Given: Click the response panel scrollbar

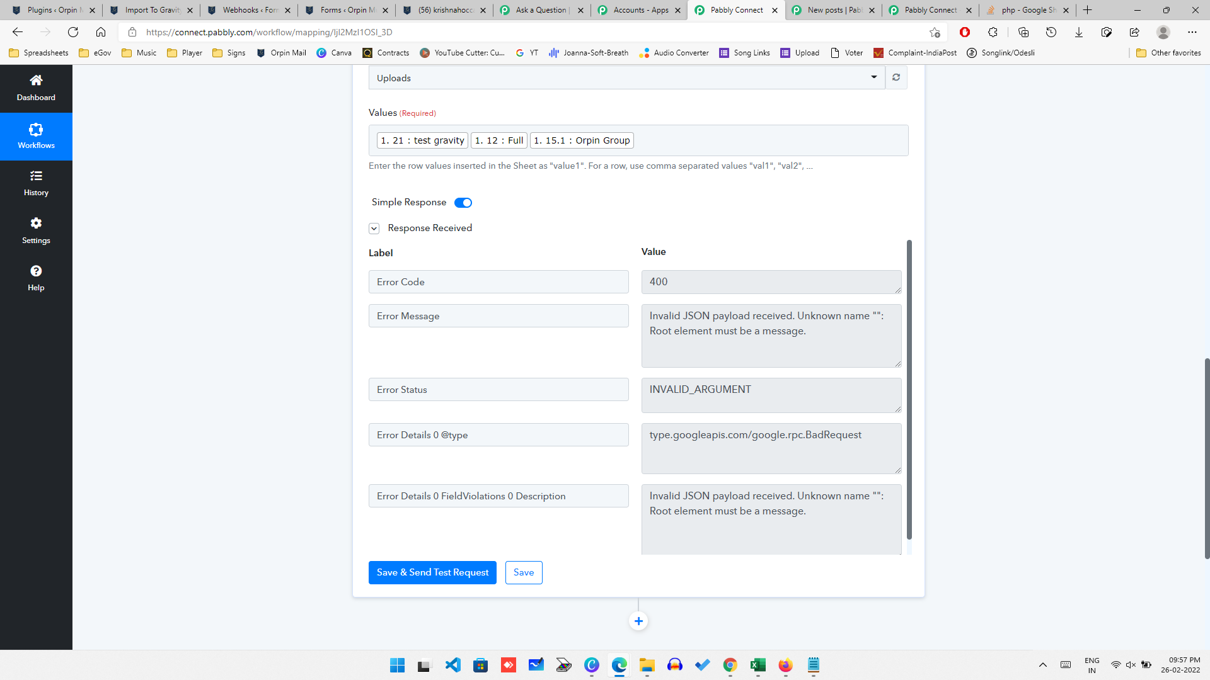Looking at the screenshot, I should [909, 390].
